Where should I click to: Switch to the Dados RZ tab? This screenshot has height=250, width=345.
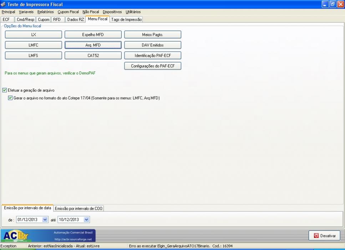click(x=76, y=19)
